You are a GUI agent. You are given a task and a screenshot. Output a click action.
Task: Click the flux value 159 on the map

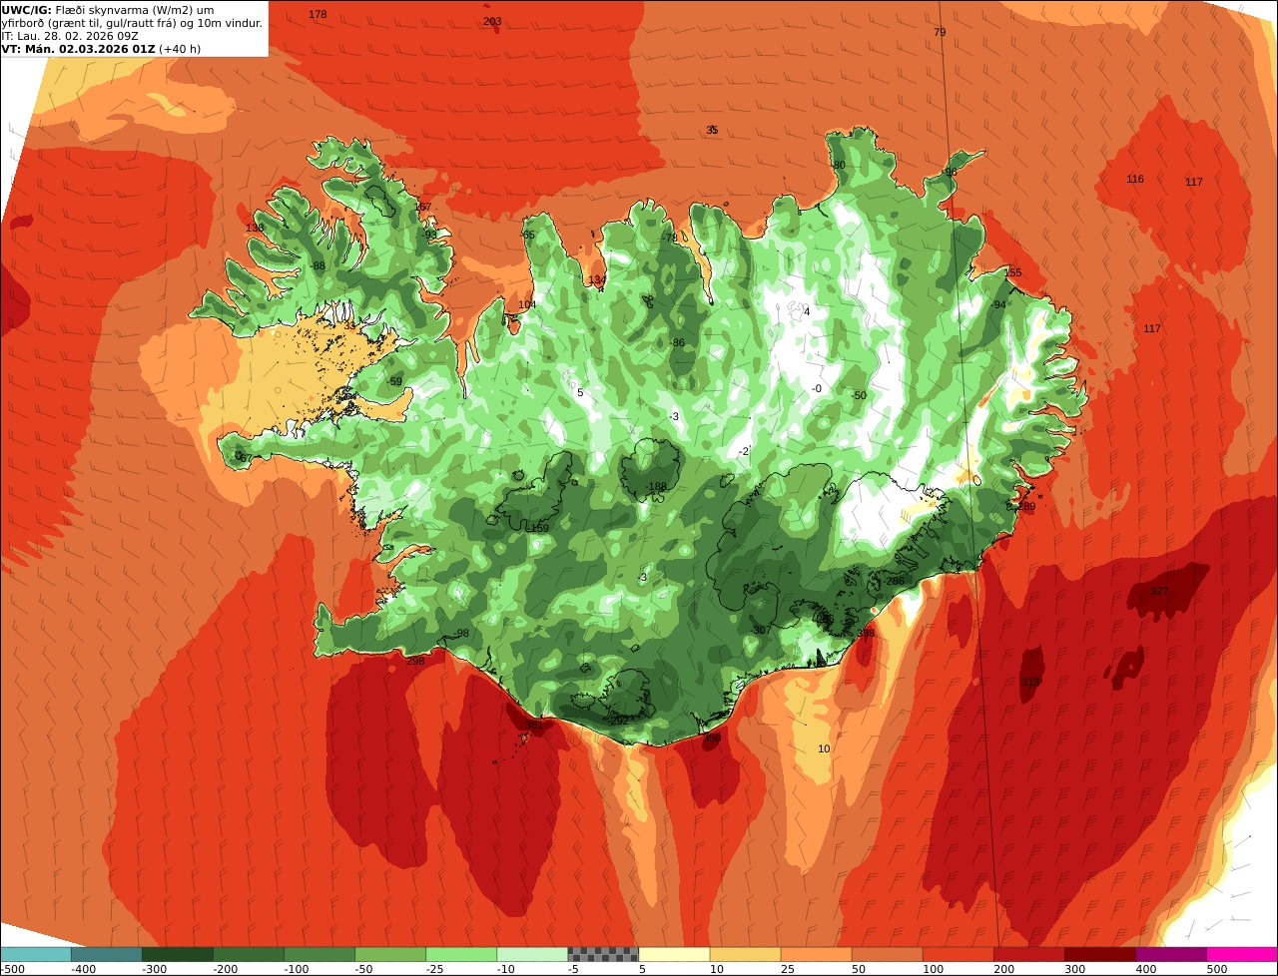coord(539,528)
